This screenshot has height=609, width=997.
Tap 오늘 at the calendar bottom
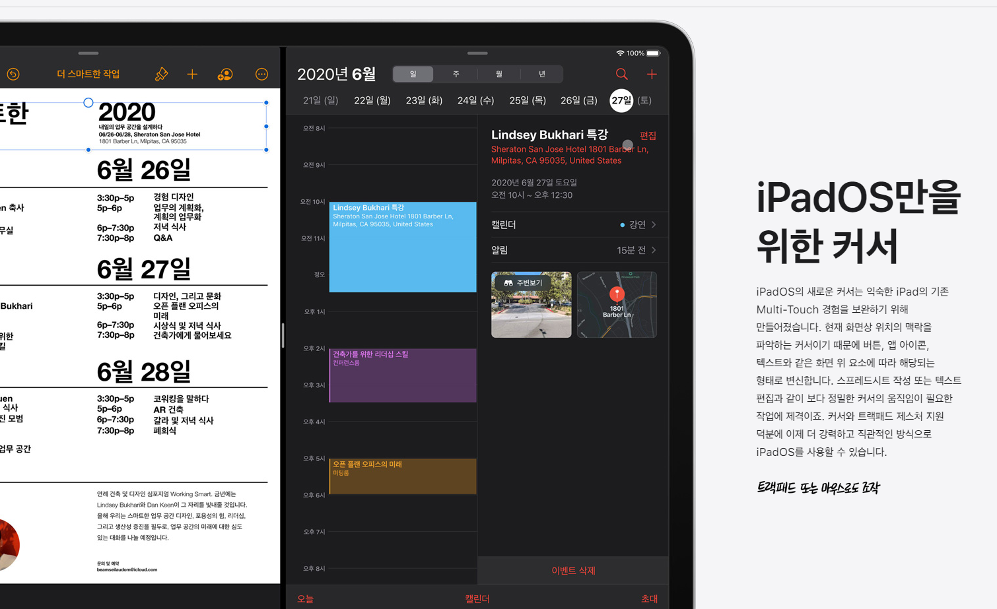(x=306, y=599)
